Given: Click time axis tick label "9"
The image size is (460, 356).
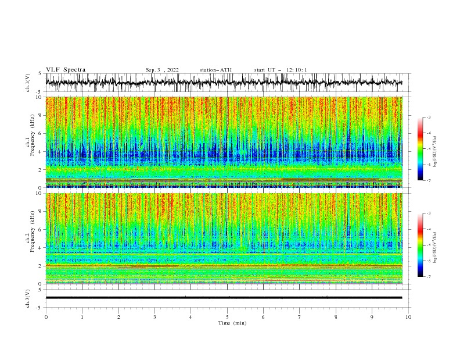Looking at the screenshot, I should (x=372, y=317).
